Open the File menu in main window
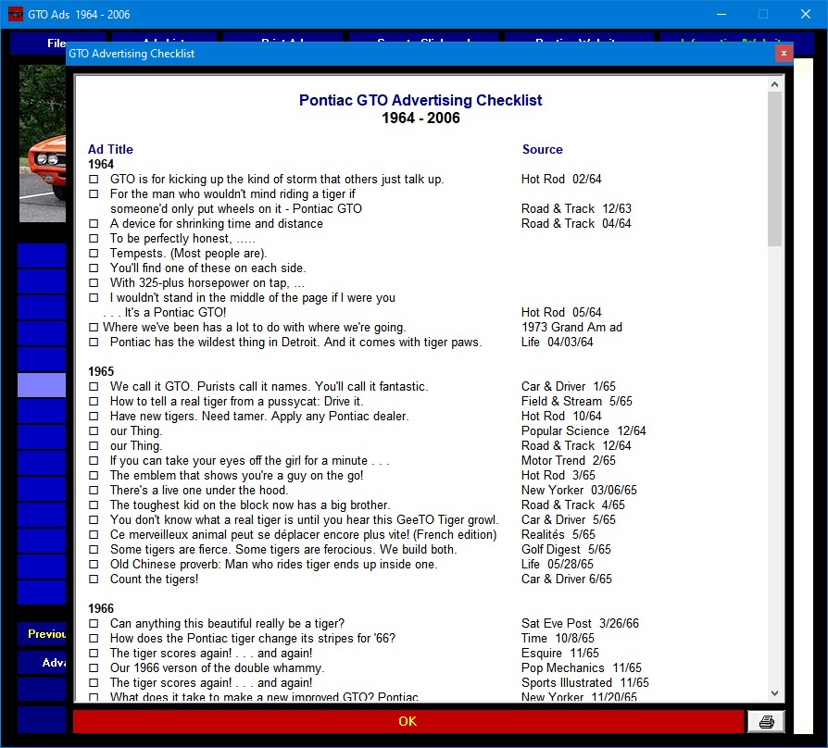This screenshot has height=748, width=828. coord(56,44)
